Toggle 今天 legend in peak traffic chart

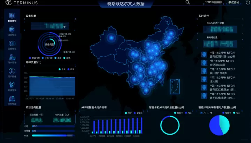point(62,69)
